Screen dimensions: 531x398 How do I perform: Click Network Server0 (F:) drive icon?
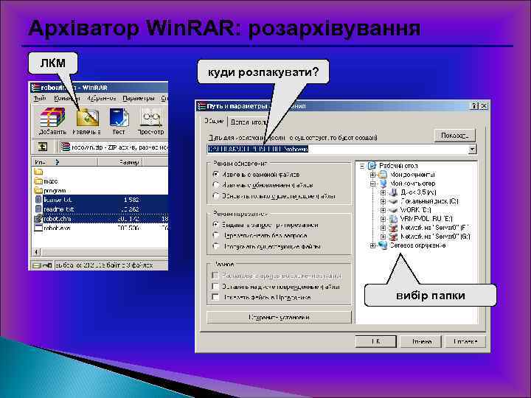click(x=394, y=228)
